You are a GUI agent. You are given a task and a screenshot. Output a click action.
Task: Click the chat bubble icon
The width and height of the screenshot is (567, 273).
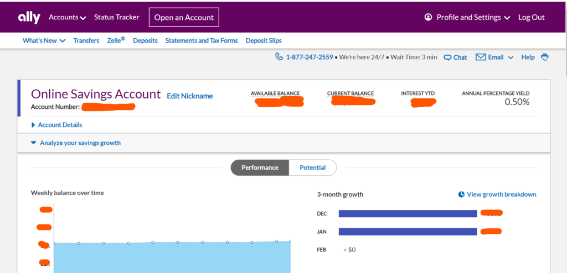click(x=447, y=57)
